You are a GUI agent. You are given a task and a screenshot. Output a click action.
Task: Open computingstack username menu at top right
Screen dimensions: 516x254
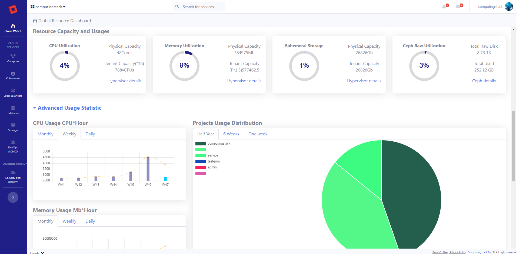pyautogui.click(x=490, y=7)
